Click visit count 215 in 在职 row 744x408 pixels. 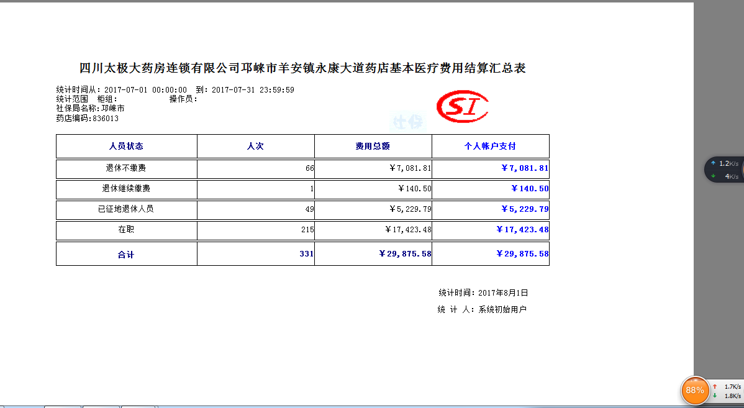pyautogui.click(x=307, y=229)
